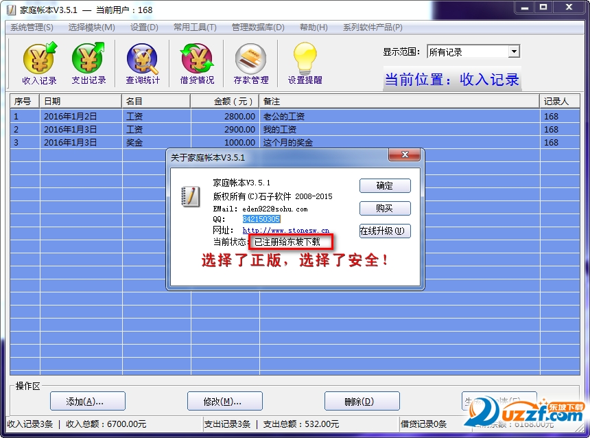Open the 收入记录 income records icon
Screen dimensions: 590x438
click(x=40, y=64)
